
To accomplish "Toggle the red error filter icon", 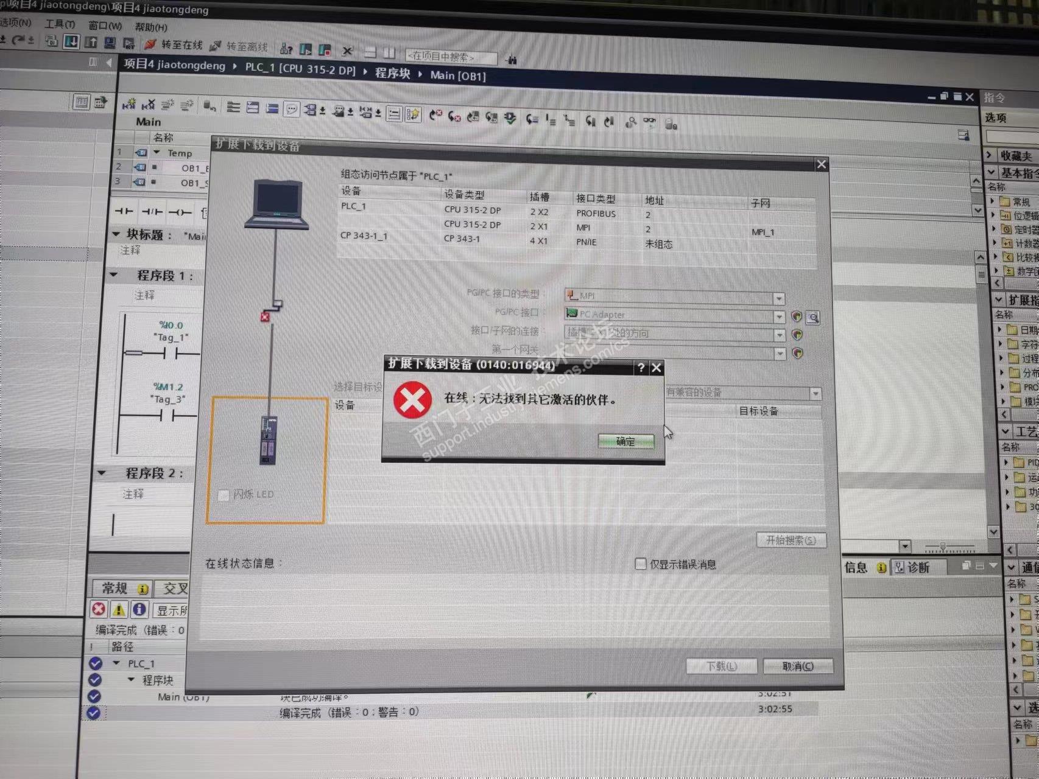I will (99, 609).
